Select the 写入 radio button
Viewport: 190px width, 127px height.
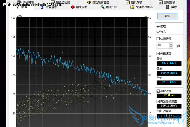pyautogui.click(x=158, y=31)
